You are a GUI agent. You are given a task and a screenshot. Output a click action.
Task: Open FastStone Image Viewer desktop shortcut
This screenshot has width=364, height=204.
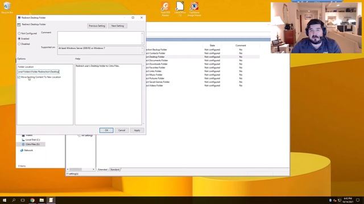pos(194,9)
